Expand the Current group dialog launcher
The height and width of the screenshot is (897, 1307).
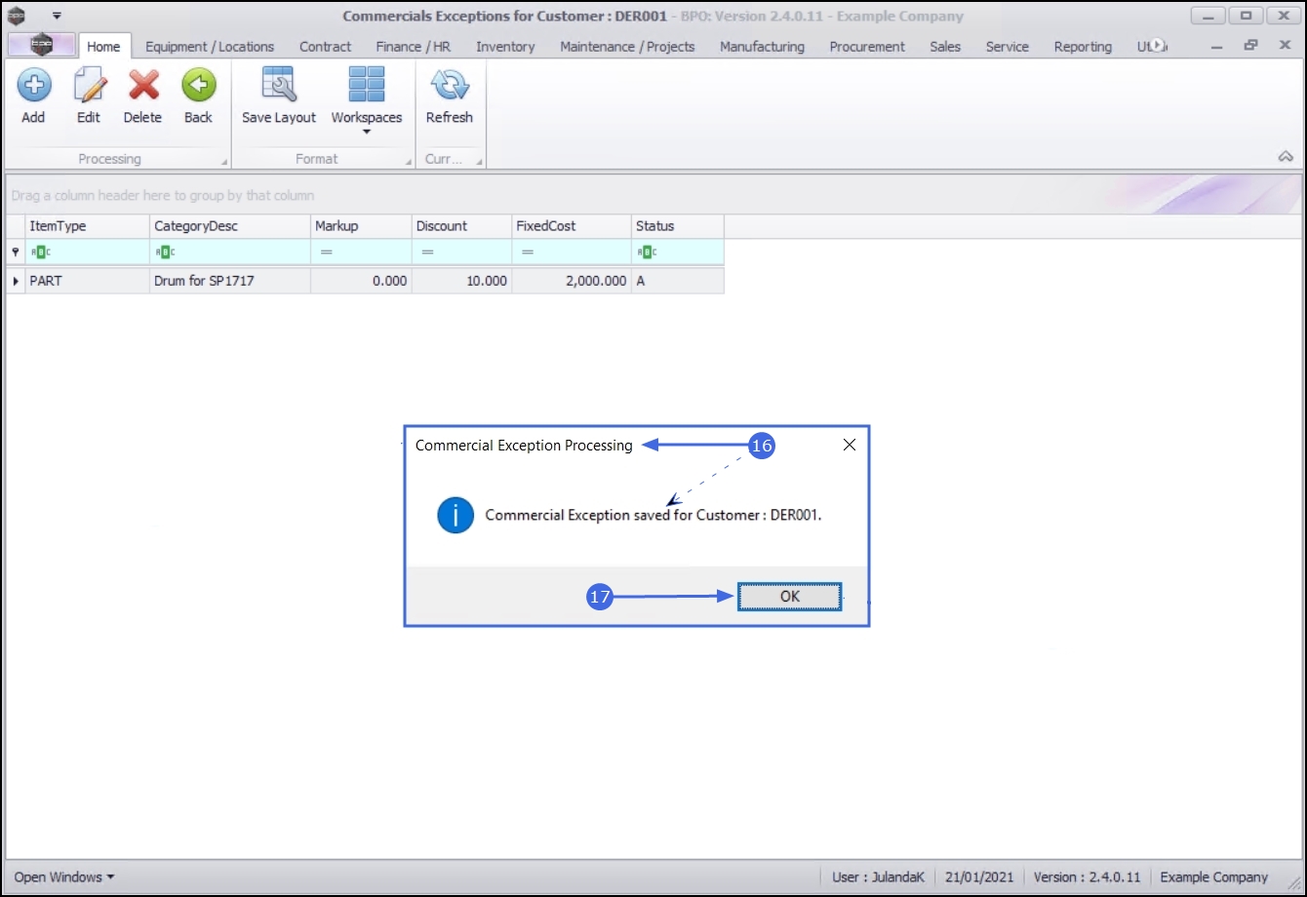click(479, 162)
